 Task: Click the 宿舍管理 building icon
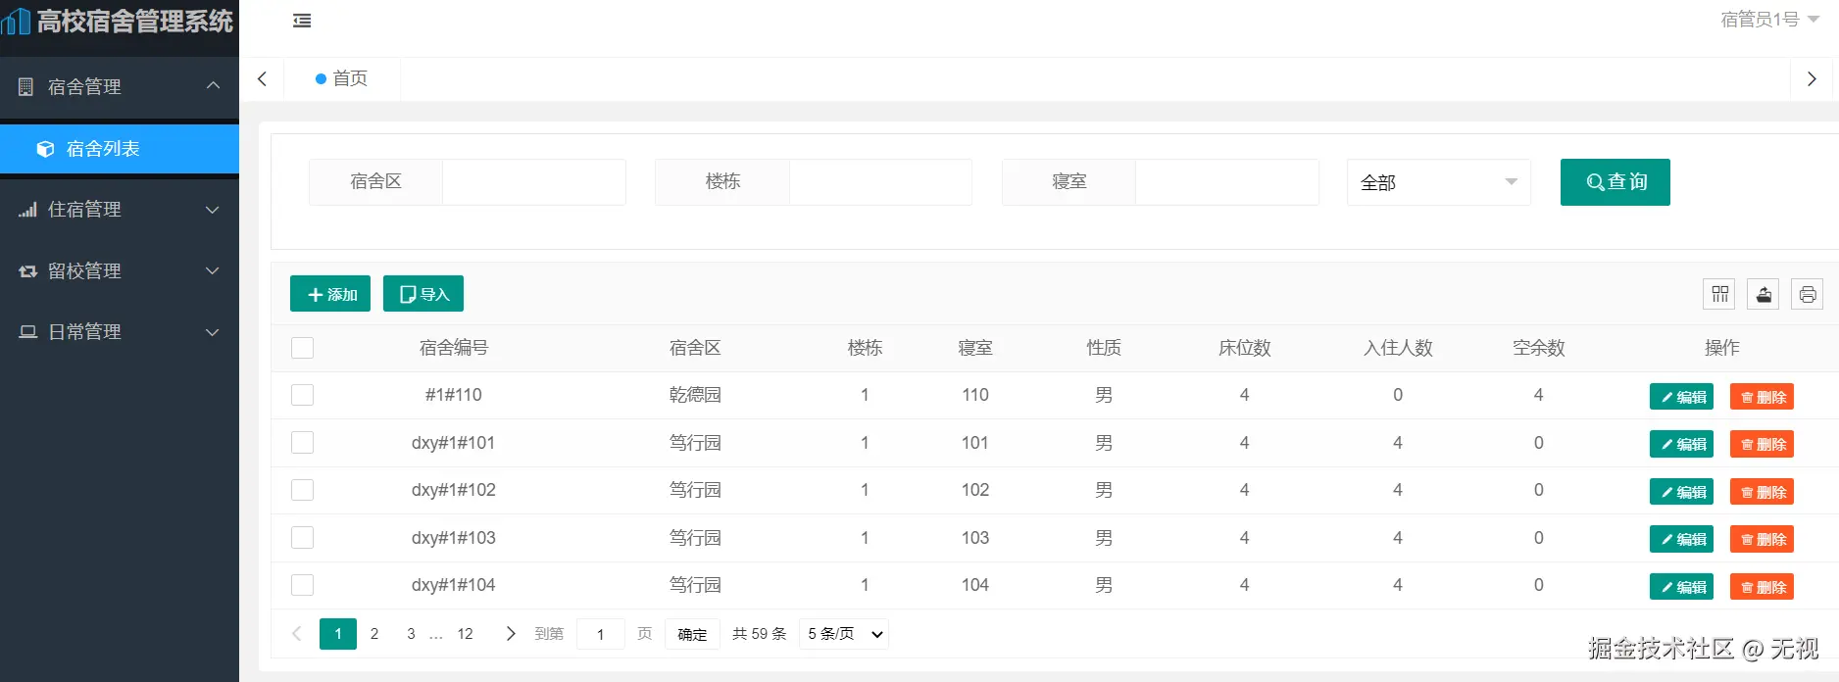tap(26, 86)
